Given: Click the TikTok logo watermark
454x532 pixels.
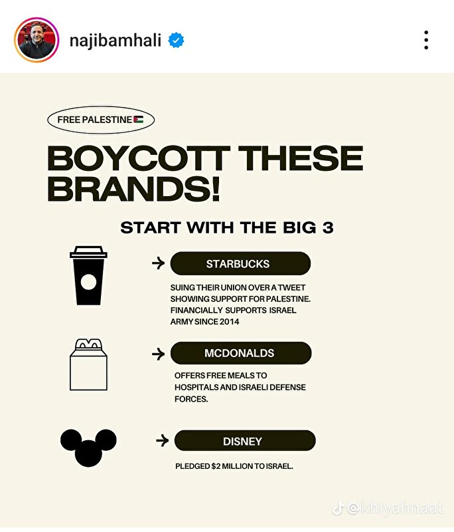Looking at the screenshot, I should tap(338, 509).
